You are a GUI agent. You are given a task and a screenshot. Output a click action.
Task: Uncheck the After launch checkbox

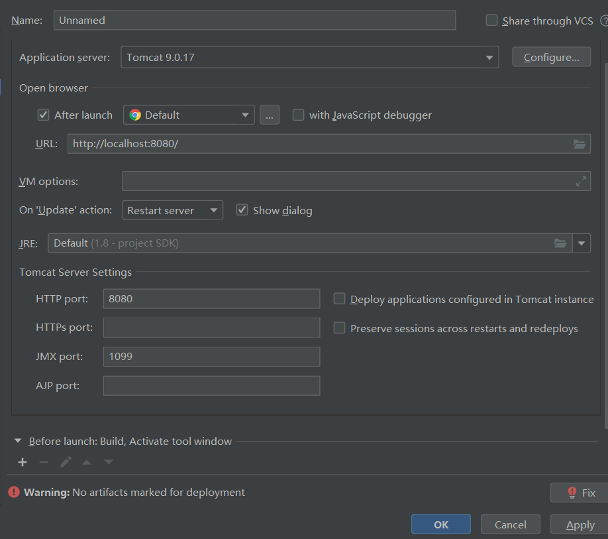pos(44,115)
